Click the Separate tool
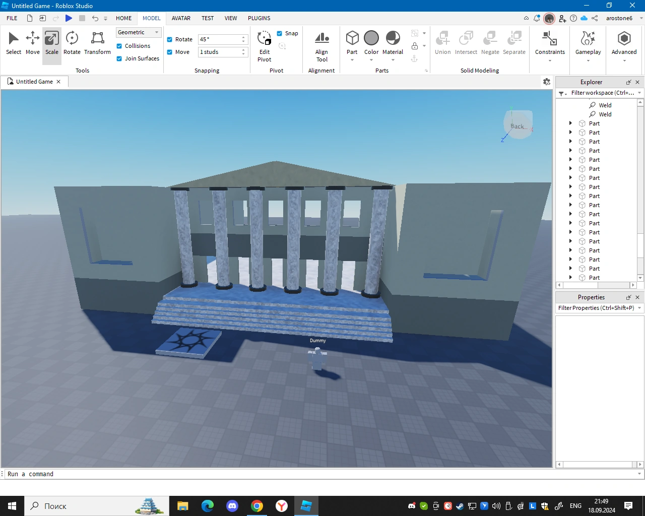Viewport: 645px width, 516px height. point(514,43)
